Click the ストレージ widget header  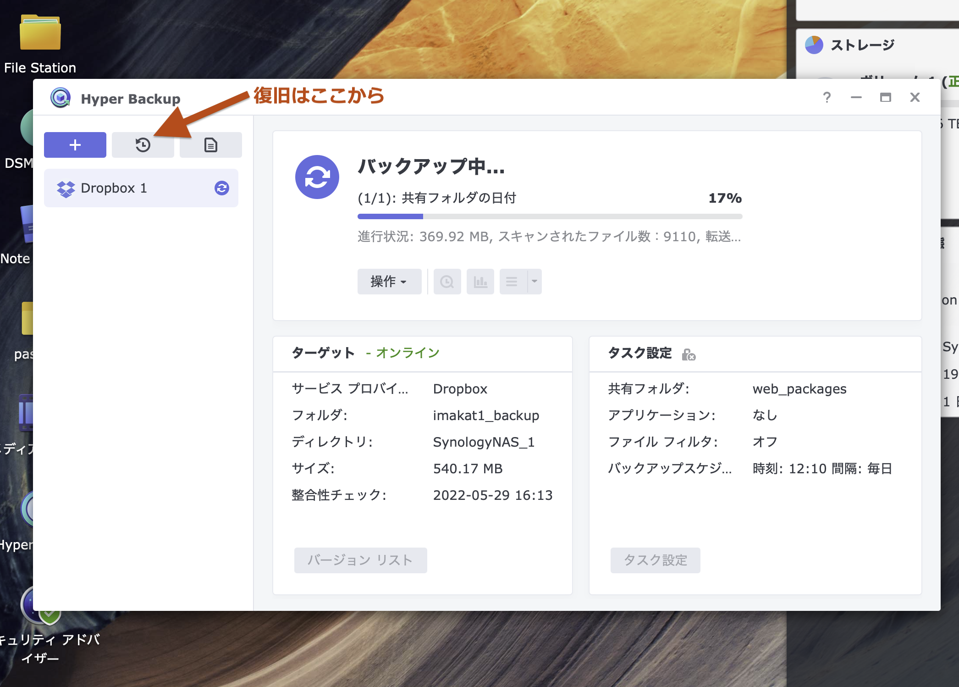(862, 45)
